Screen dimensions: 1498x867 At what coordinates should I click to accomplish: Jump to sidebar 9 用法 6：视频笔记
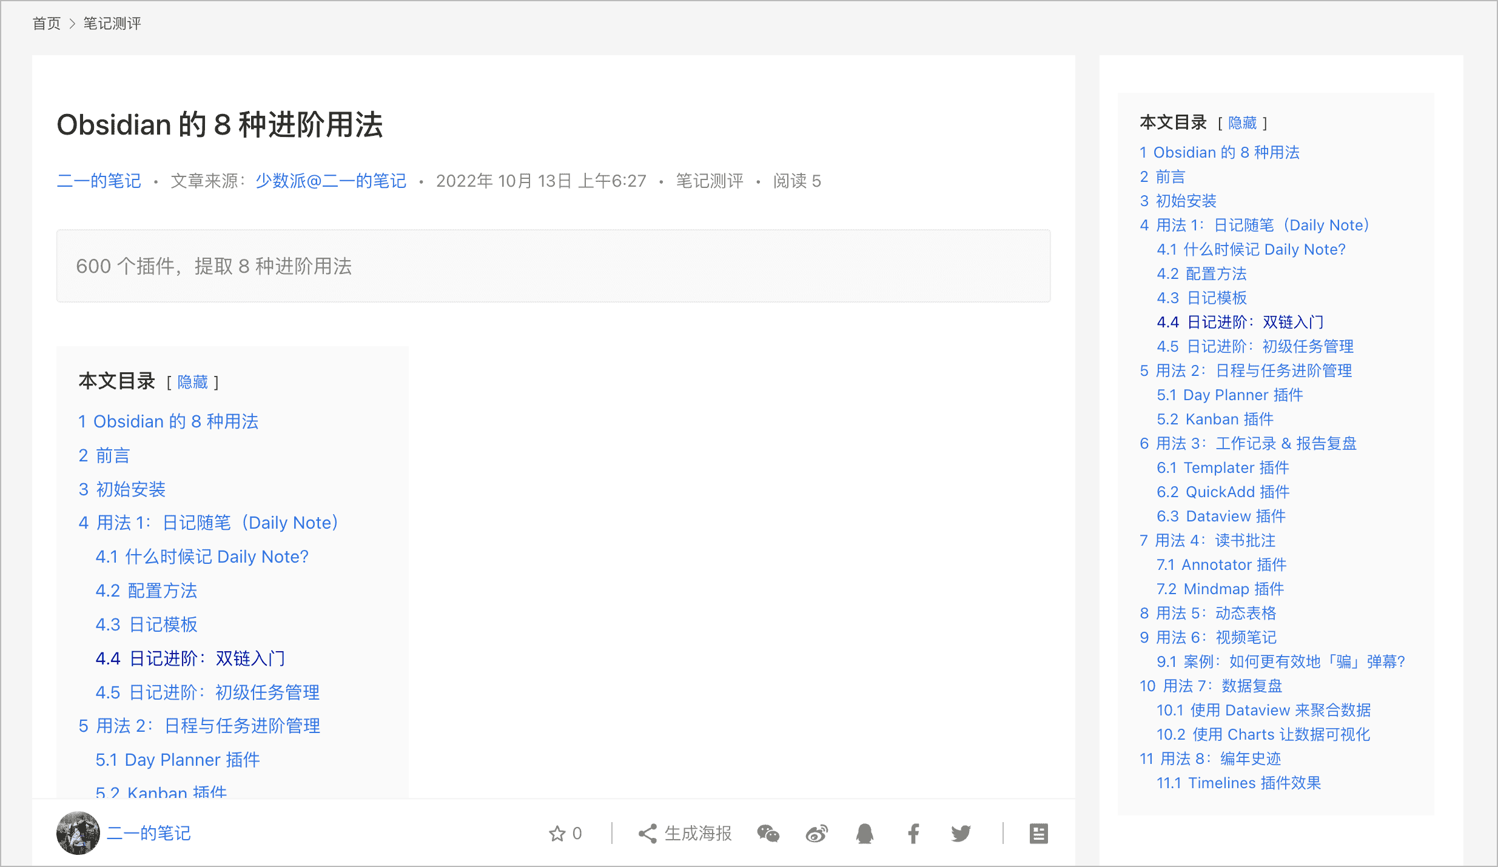click(x=1208, y=637)
